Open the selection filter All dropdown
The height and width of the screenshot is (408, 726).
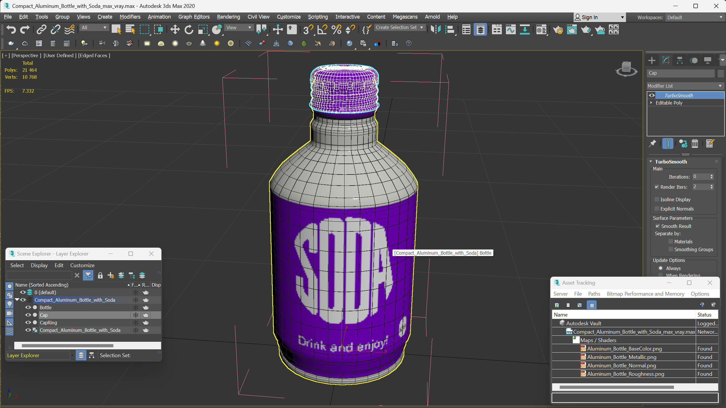click(x=94, y=28)
